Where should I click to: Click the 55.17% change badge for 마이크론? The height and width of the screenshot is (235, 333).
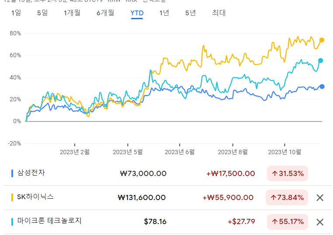[288, 222]
